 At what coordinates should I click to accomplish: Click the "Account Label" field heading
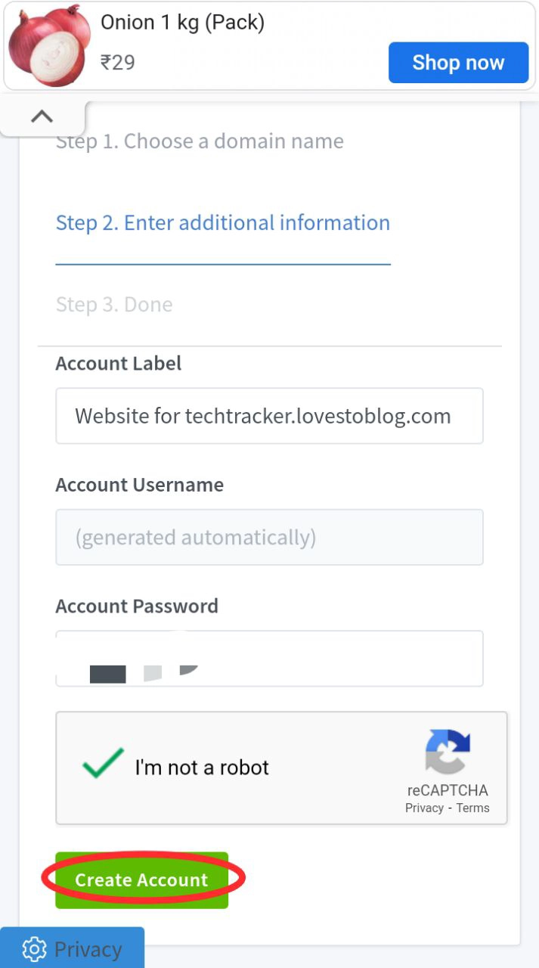point(119,364)
